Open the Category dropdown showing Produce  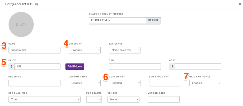tap(85, 50)
